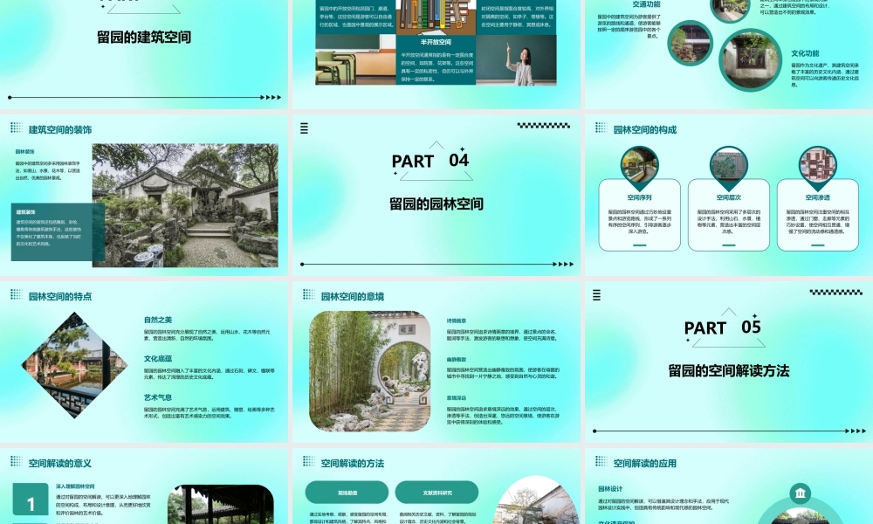The image size is (873, 524).
Task: Click the dotted grid icon beside 园林空间的意境
Action: point(308,294)
